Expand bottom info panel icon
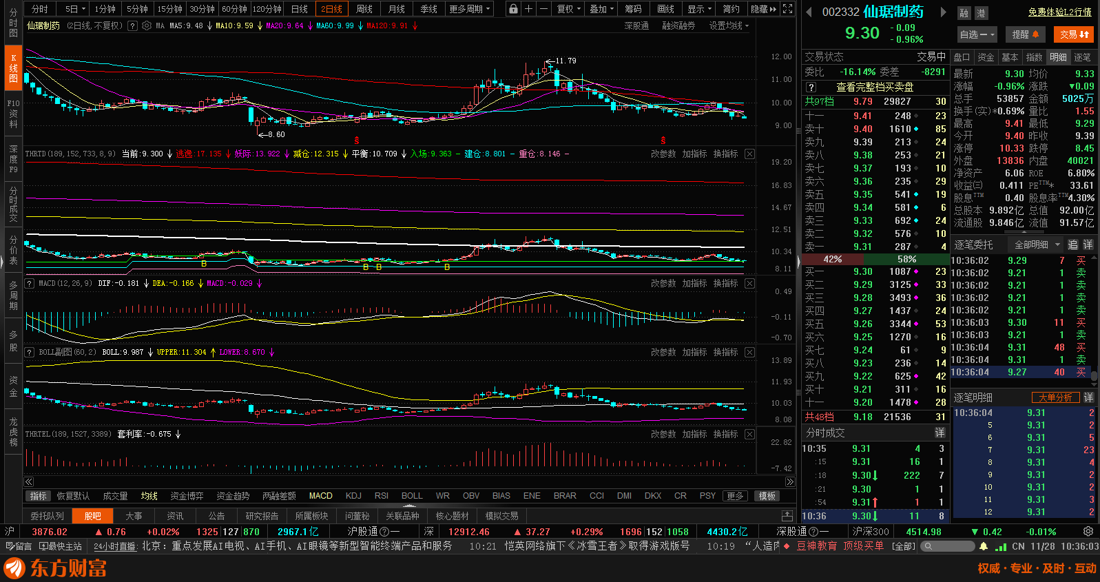 click(x=787, y=516)
